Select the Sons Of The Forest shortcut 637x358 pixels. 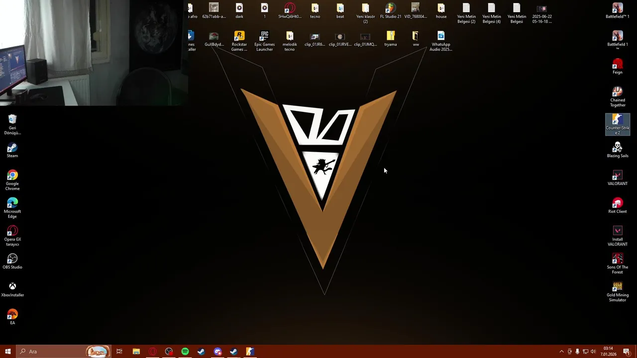pyautogui.click(x=618, y=264)
